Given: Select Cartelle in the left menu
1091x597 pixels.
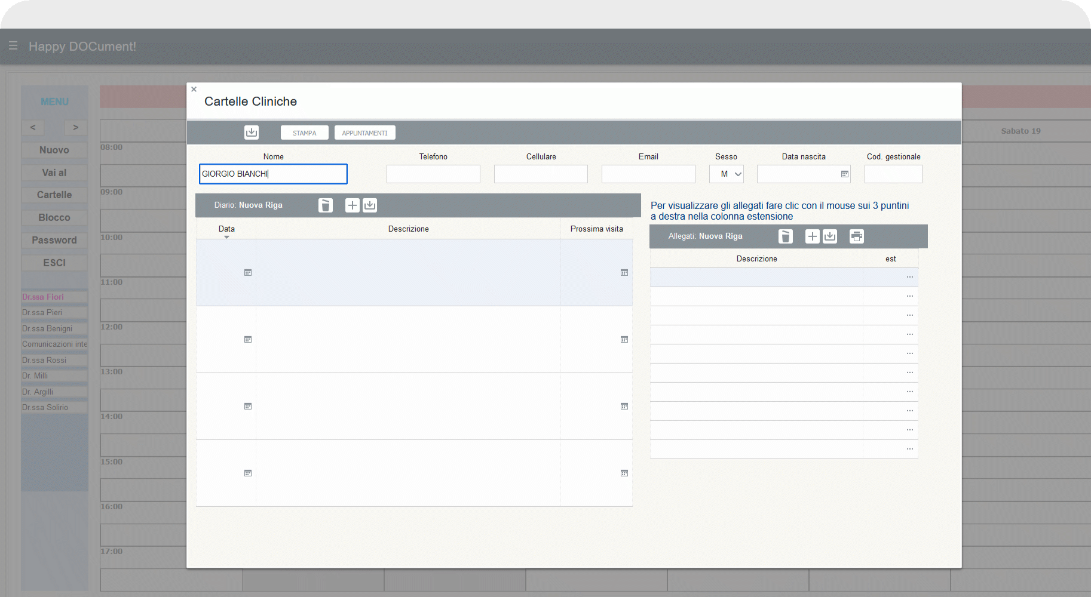Looking at the screenshot, I should 54,195.
